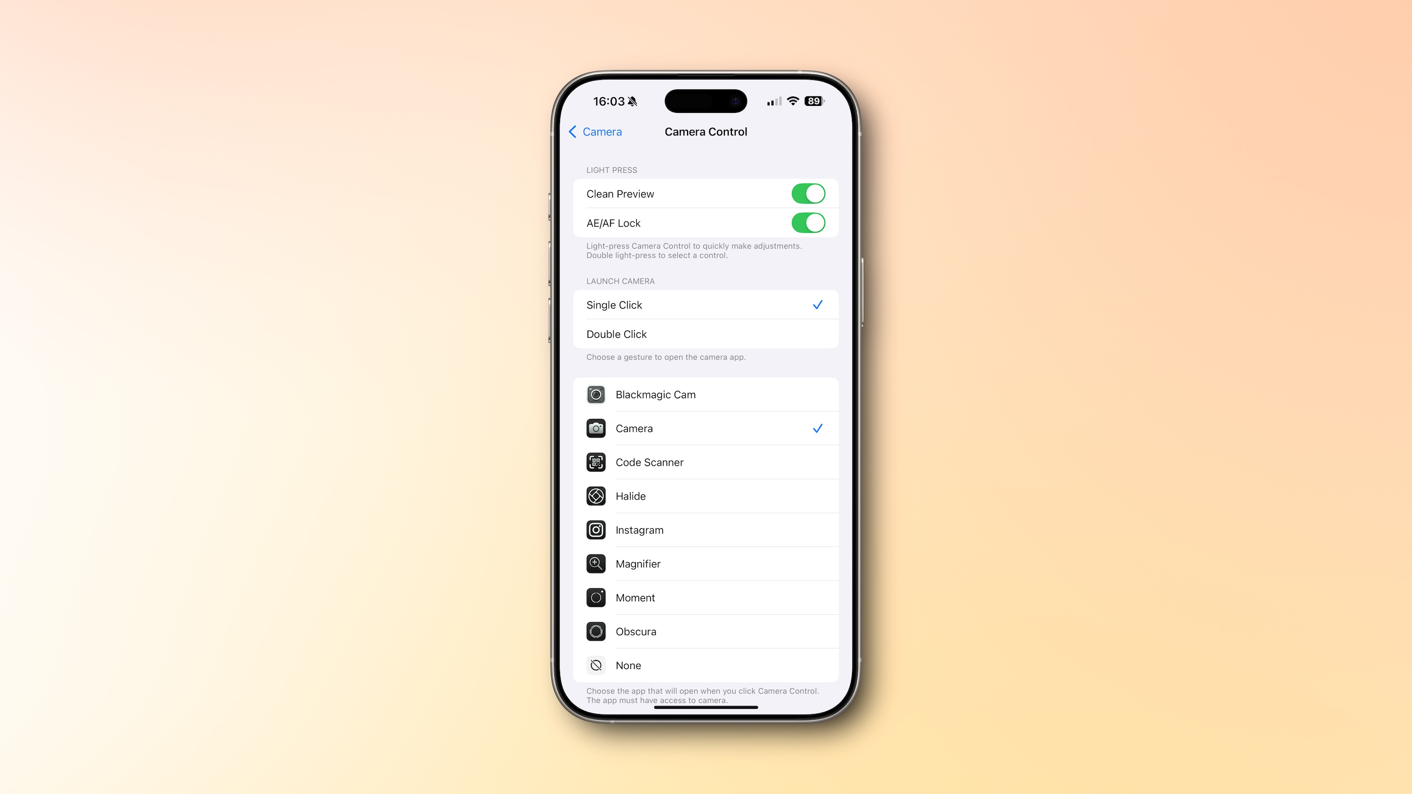Tap the Blackmagic Cam app icon
Viewport: 1412px width, 794px height.
click(595, 394)
